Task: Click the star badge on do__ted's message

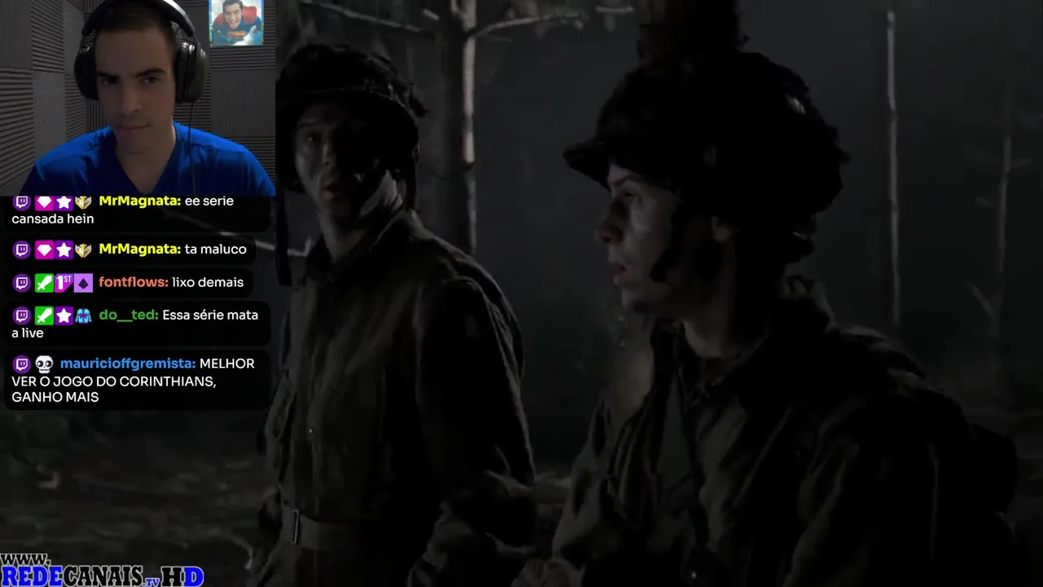Action: (x=64, y=316)
